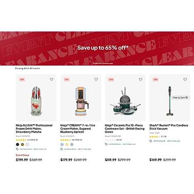194x194 pixels.
Task: Pick the light blue swatch for CREAMi
Action: pyautogui.click(x=62, y=144)
